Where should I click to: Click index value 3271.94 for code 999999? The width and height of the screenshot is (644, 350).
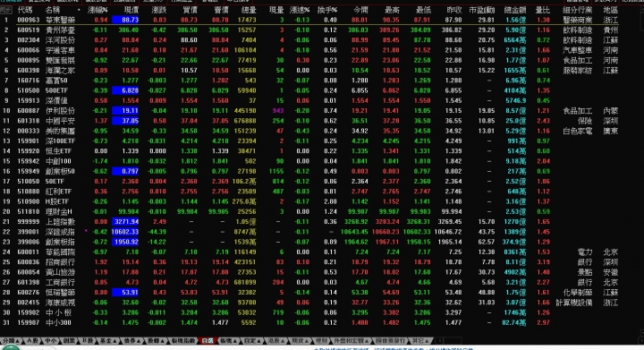[125, 222]
